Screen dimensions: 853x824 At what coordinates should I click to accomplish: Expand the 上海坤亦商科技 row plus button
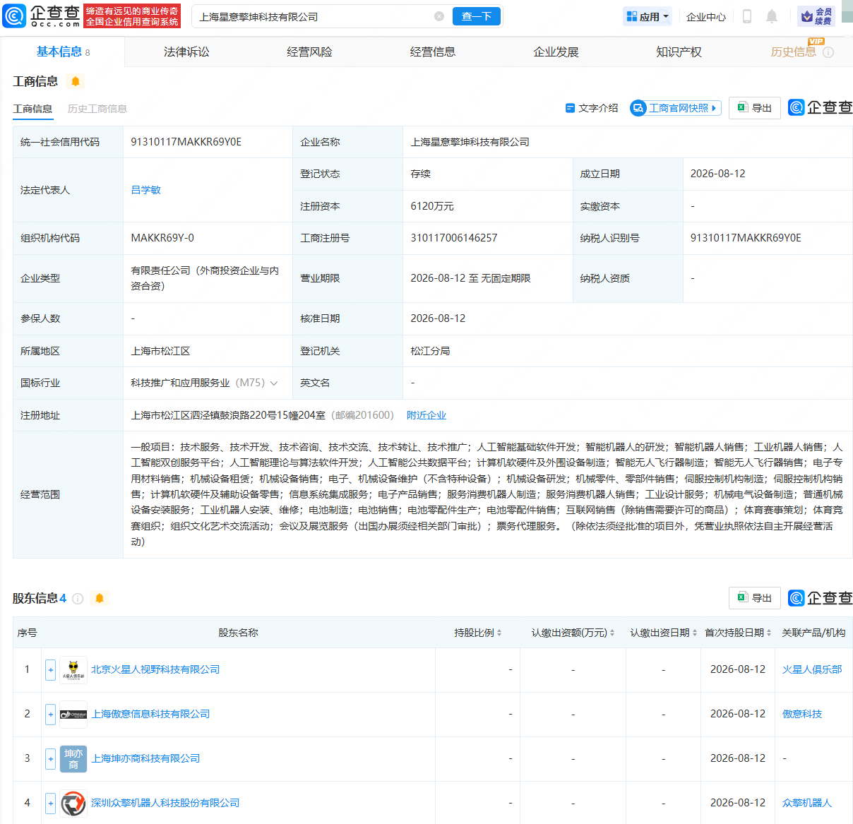point(50,758)
